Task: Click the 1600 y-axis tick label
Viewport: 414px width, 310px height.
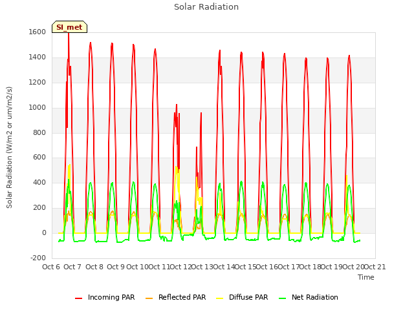Action: (38, 32)
